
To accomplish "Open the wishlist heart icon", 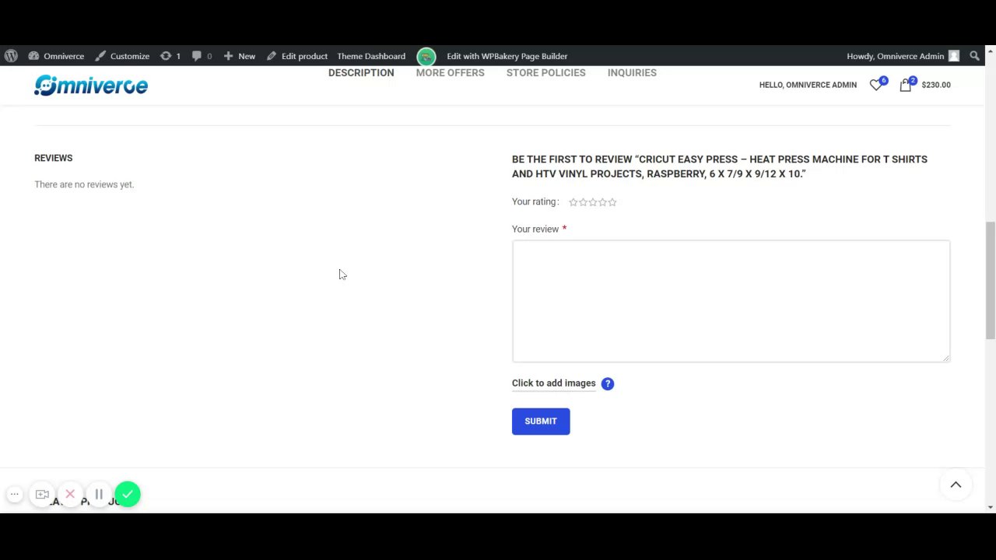I will [877, 85].
